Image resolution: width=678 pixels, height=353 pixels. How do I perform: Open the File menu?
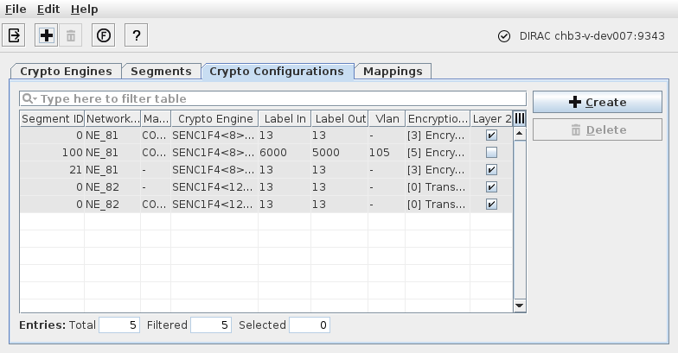point(16,9)
